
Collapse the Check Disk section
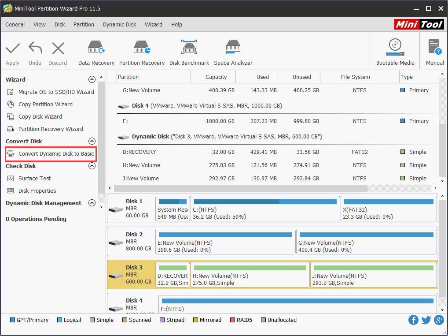tap(92, 166)
